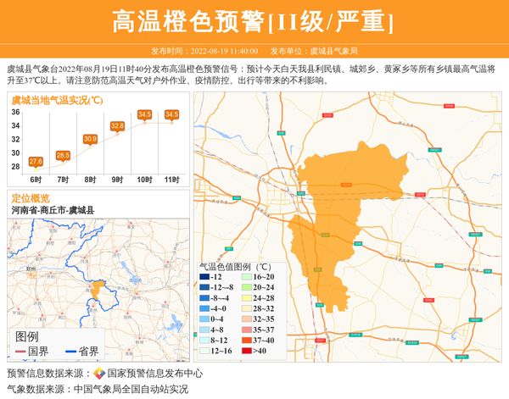Select the -12~-8 blue legend swatch
The height and width of the screenshot is (399, 509).
pos(204,287)
